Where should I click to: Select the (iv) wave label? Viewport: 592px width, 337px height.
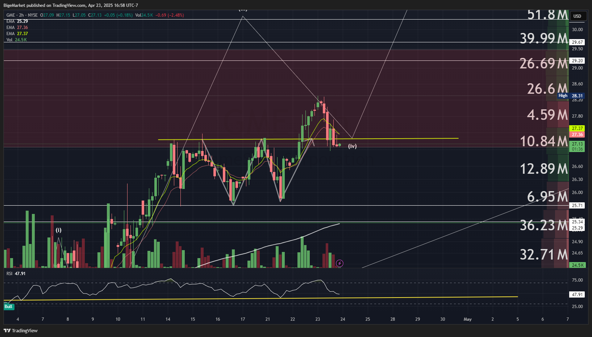[x=353, y=146]
